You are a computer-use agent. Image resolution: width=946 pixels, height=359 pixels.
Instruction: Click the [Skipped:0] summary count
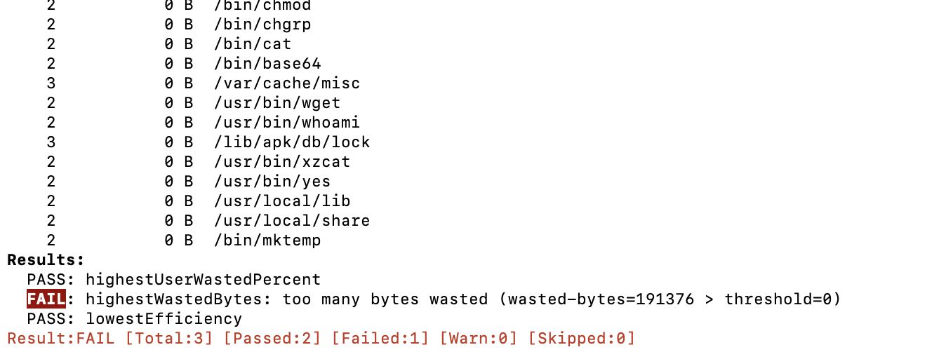click(x=581, y=339)
